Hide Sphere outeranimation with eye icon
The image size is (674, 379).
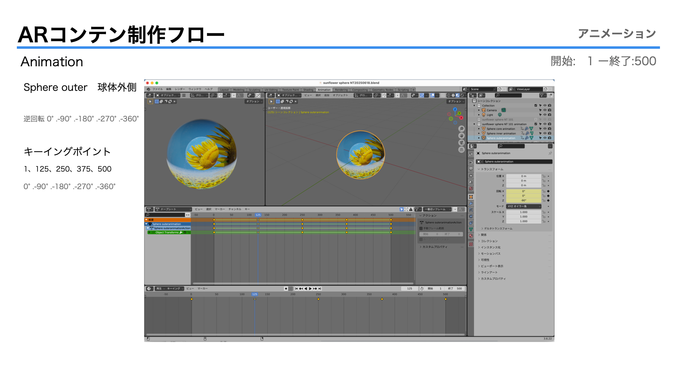click(x=545, y=138)
